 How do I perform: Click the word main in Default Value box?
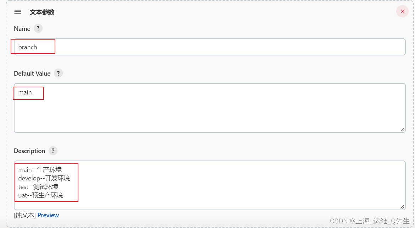coord(25,92)
